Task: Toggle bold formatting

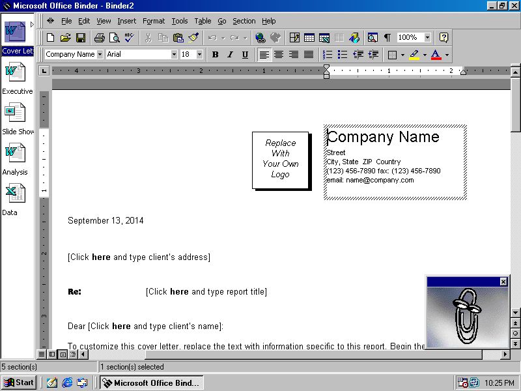Action: click(x=215, y=54)
